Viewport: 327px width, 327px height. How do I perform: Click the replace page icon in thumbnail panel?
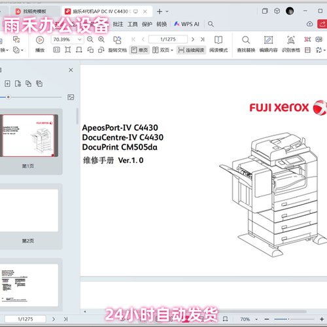(29, 84)
